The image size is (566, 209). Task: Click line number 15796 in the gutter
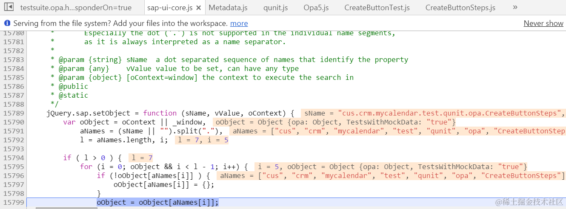point(14,175)
